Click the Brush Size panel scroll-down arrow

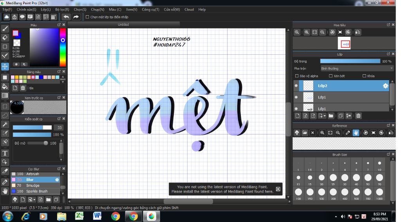click(393, 203)
